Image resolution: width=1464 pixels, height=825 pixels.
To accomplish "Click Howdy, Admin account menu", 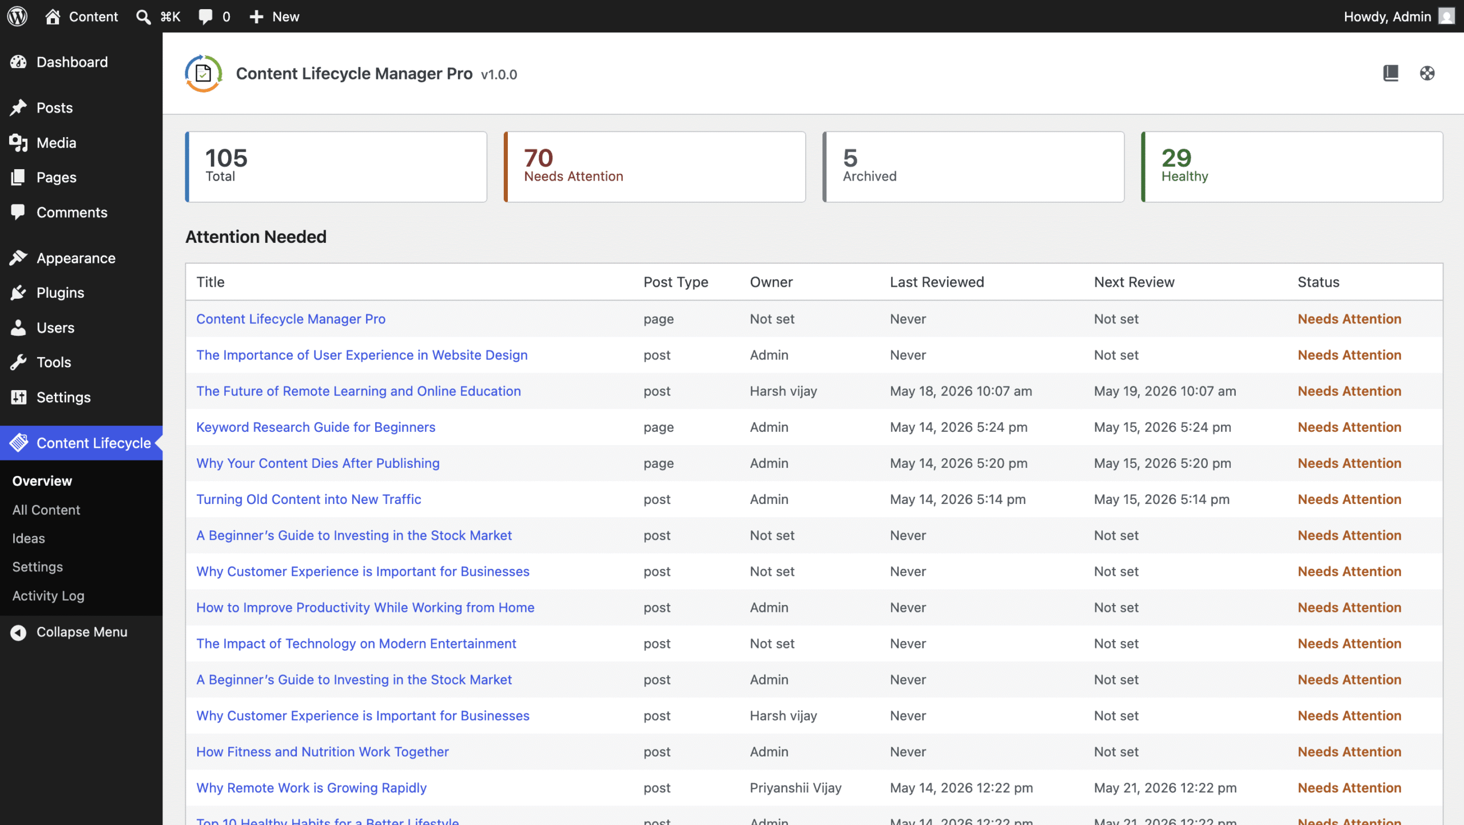I will click(x=1399, y=16).
